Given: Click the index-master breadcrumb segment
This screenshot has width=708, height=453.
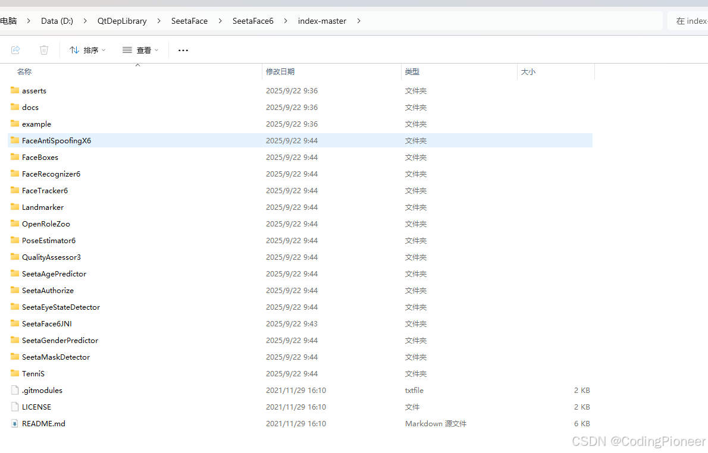Looking at the screenshot, I should click(322, 21).
